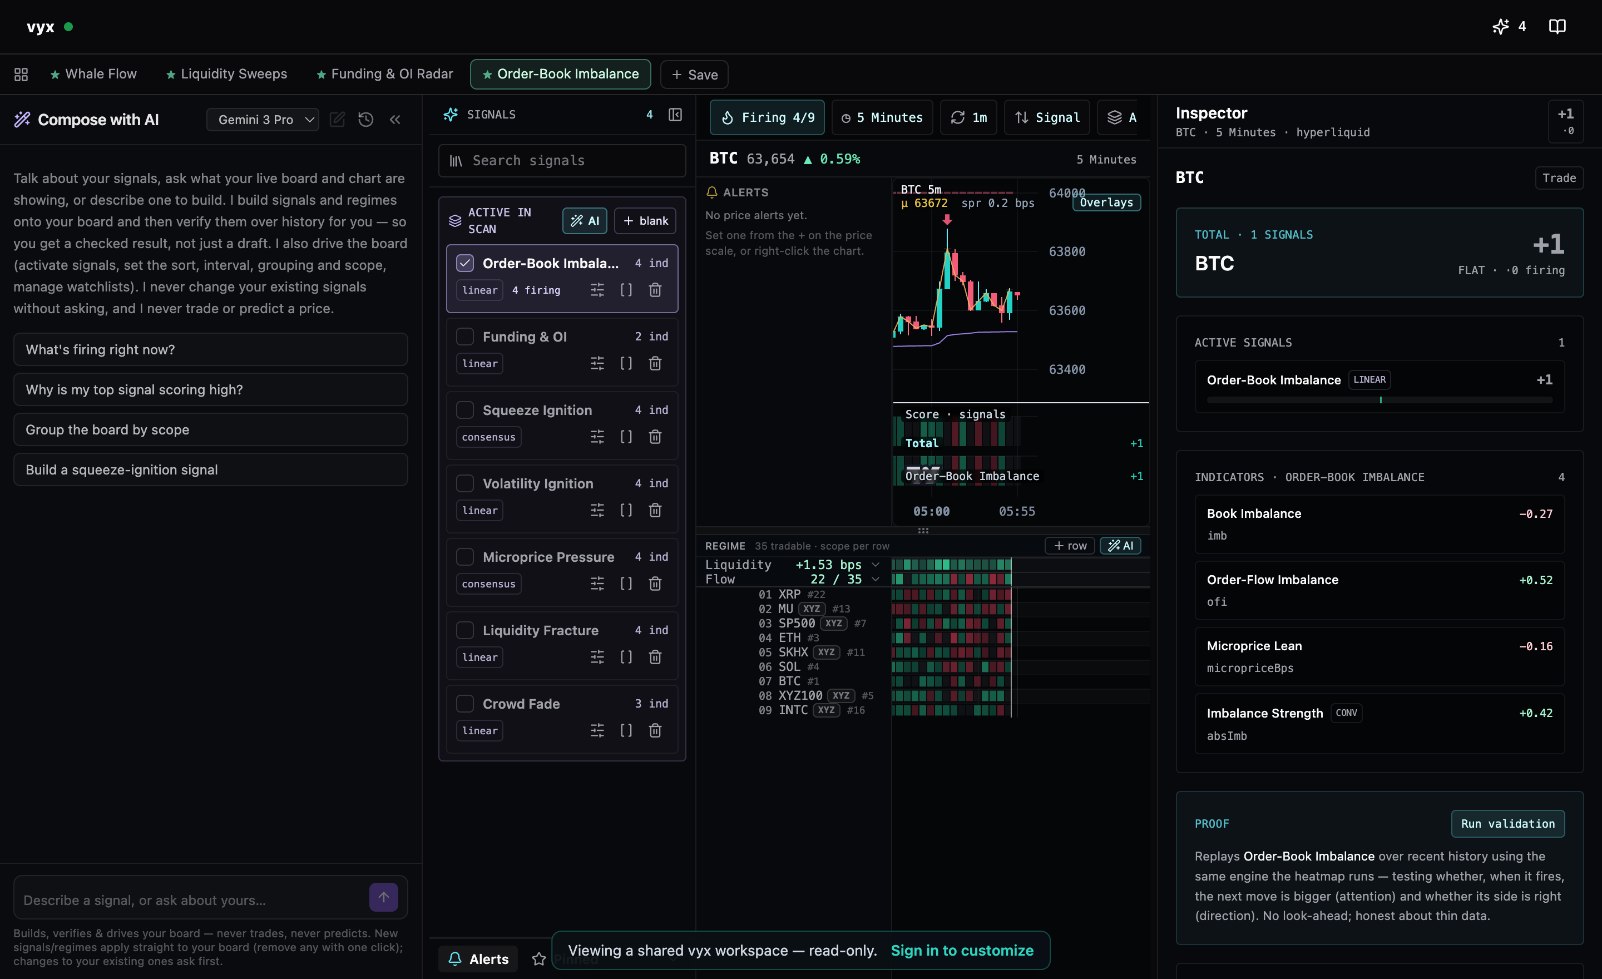This screenshot has width=1602, height=979.
Task: Open settings for Order-Book Imbalance signal
Action: pyautogui.click(x=597, y=290)
